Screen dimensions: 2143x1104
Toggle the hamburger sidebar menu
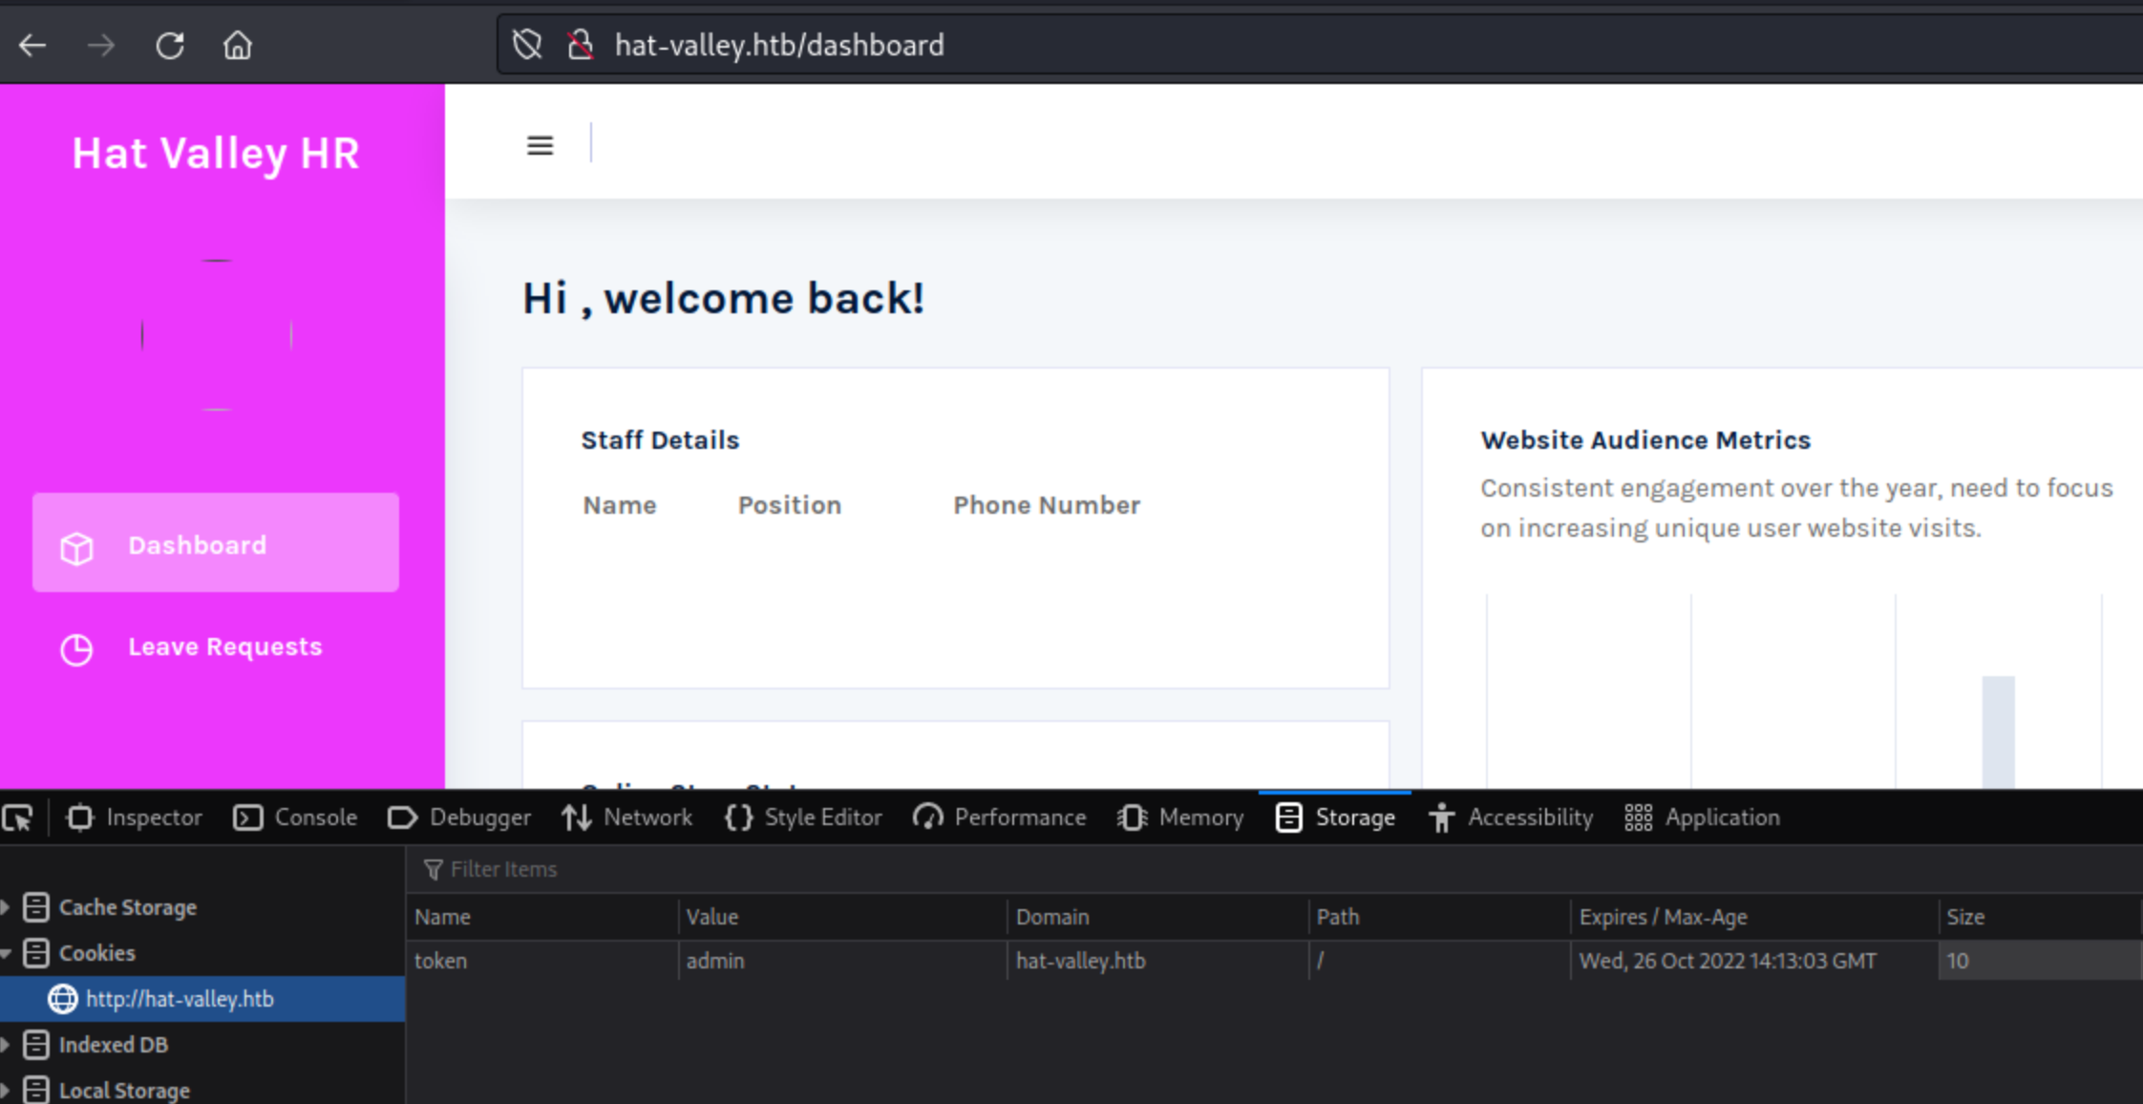pos(540,145)
